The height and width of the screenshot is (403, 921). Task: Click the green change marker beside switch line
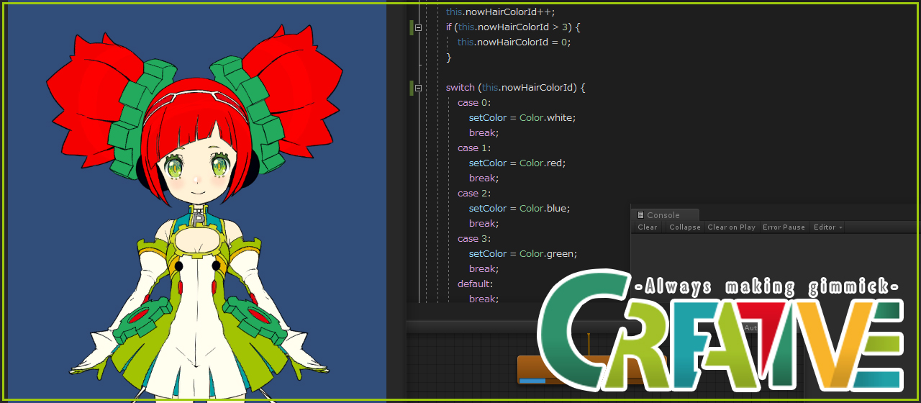(411, 88)
